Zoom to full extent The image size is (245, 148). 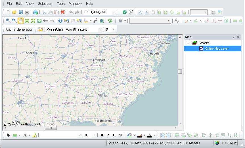click(x=39, y=21)
